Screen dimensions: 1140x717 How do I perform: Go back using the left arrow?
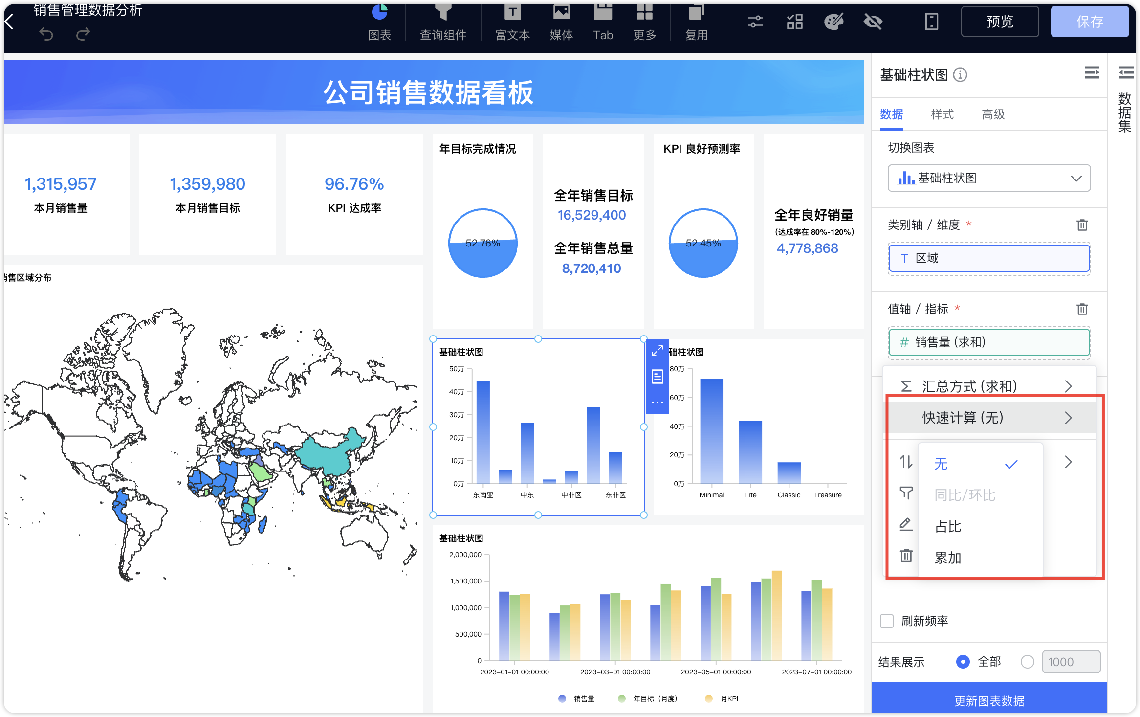point(9,22)
